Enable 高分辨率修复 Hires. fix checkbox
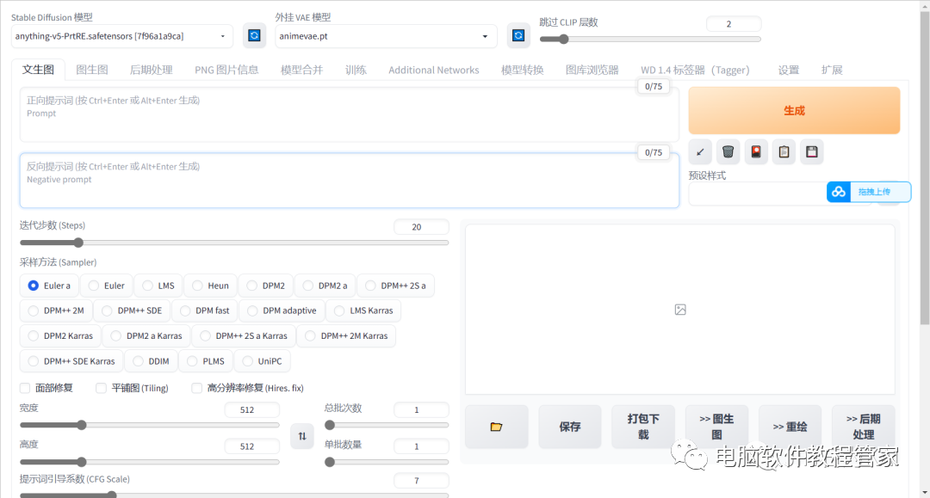This screenshot has height=498, width=930. 196,388
